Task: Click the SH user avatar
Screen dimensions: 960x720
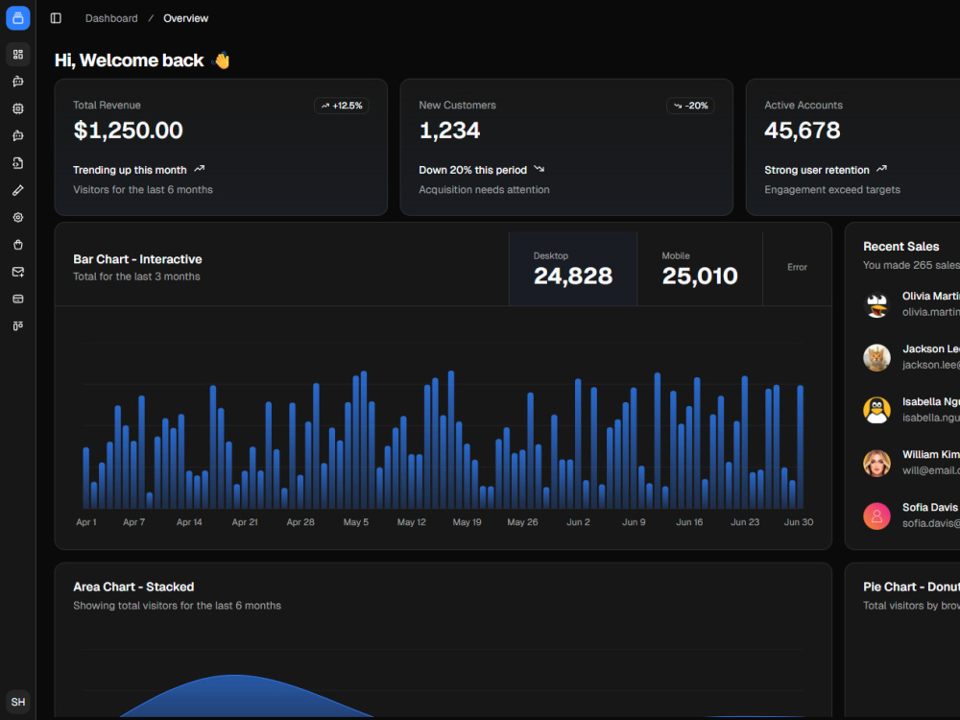Action: [17, 702]
